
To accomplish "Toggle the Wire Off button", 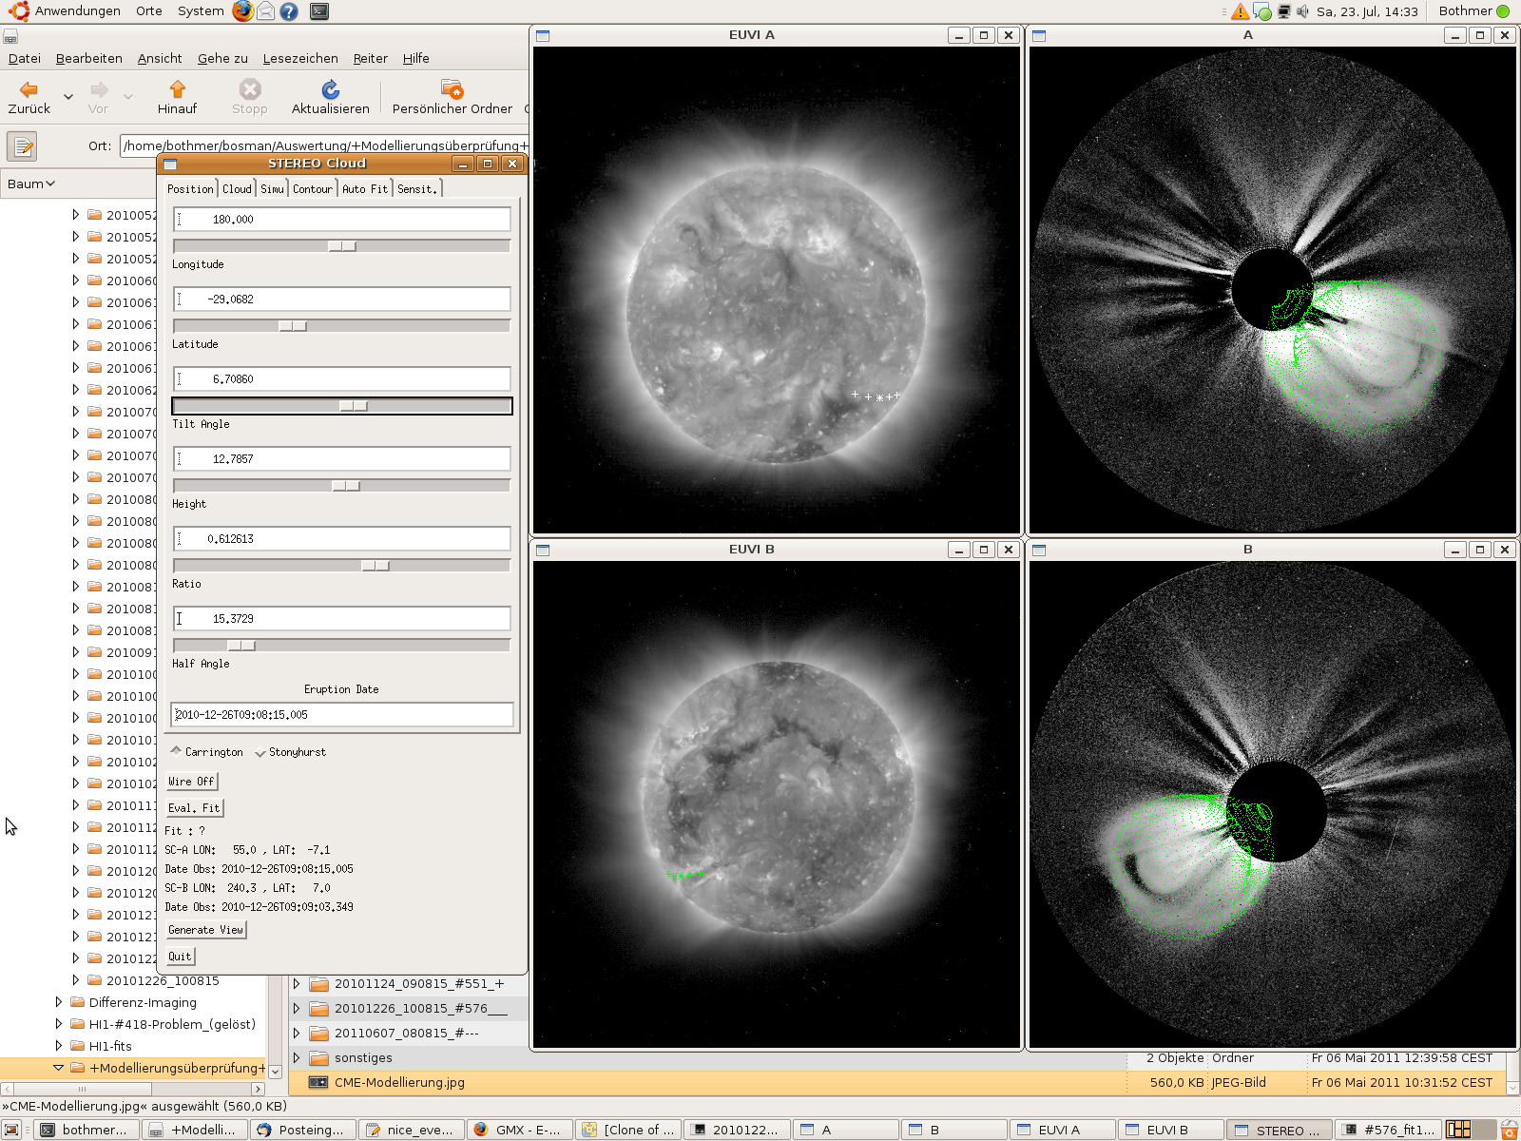I will (191, 782).
